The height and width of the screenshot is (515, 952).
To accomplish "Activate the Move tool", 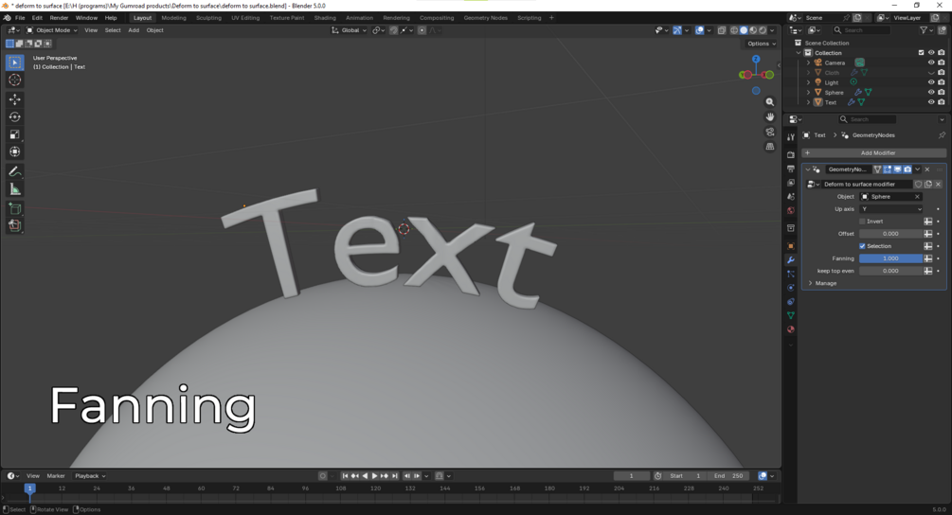I will click(15, 98).
